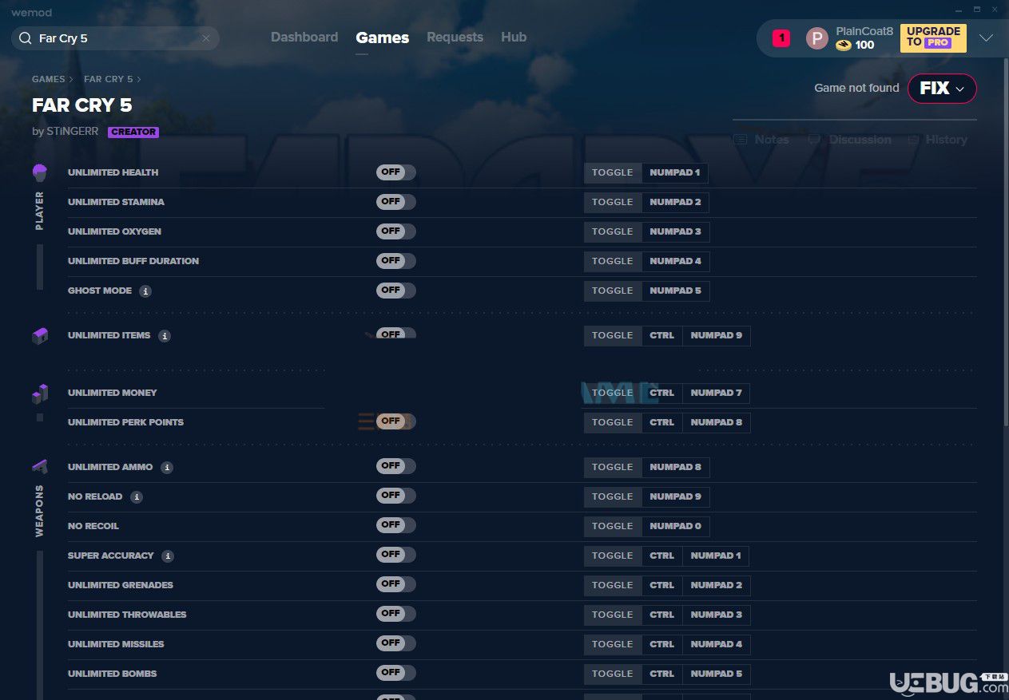The height and width of the screenshot is (700, 1009).
Task: Click NUMPAD 7 hotkey for Unlimited Money
Action: (x=716, y=393)
